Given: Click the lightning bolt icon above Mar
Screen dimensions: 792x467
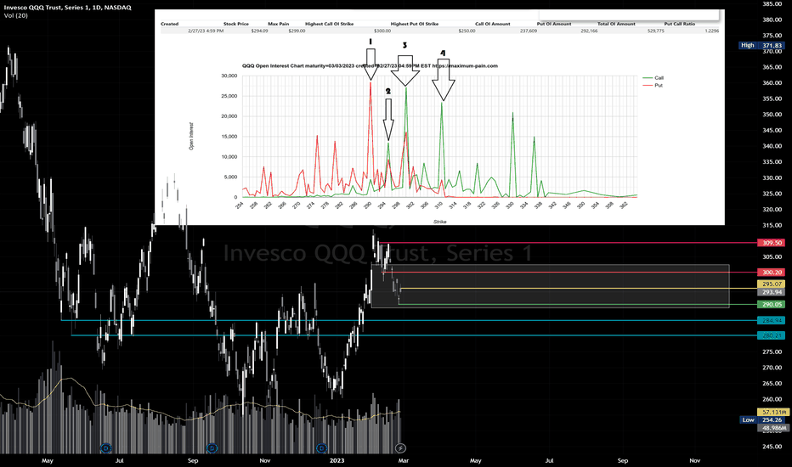Looking at the screenshot, I should point(400,447).
